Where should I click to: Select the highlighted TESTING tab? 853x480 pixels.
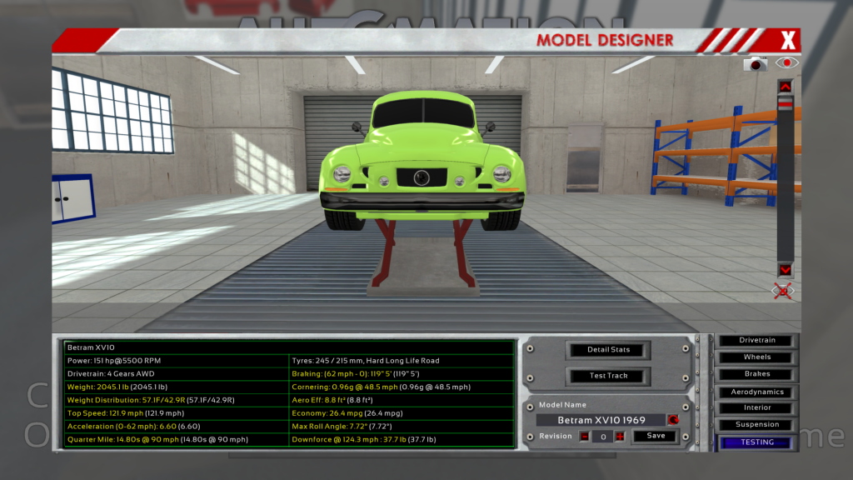pyautogui.click(x=757, y=442)
